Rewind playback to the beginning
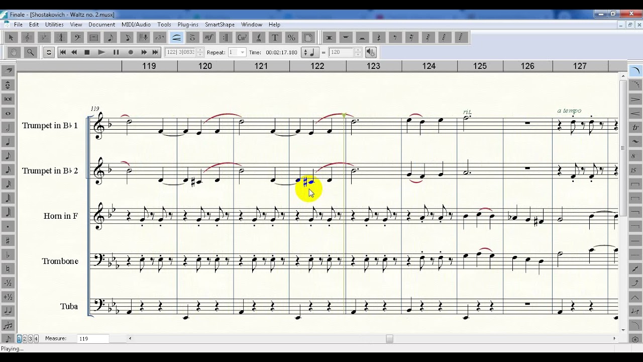Screen dimensions: 643x362 pos(63,52)
